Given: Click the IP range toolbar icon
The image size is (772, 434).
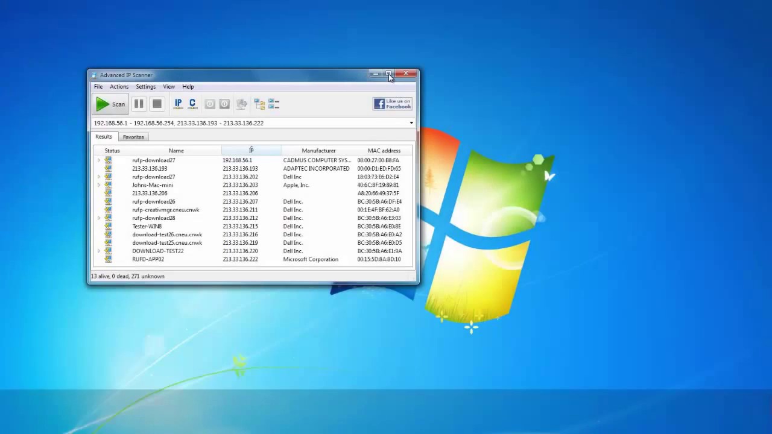Looking at the screenshot, I should tap(178, 104).
